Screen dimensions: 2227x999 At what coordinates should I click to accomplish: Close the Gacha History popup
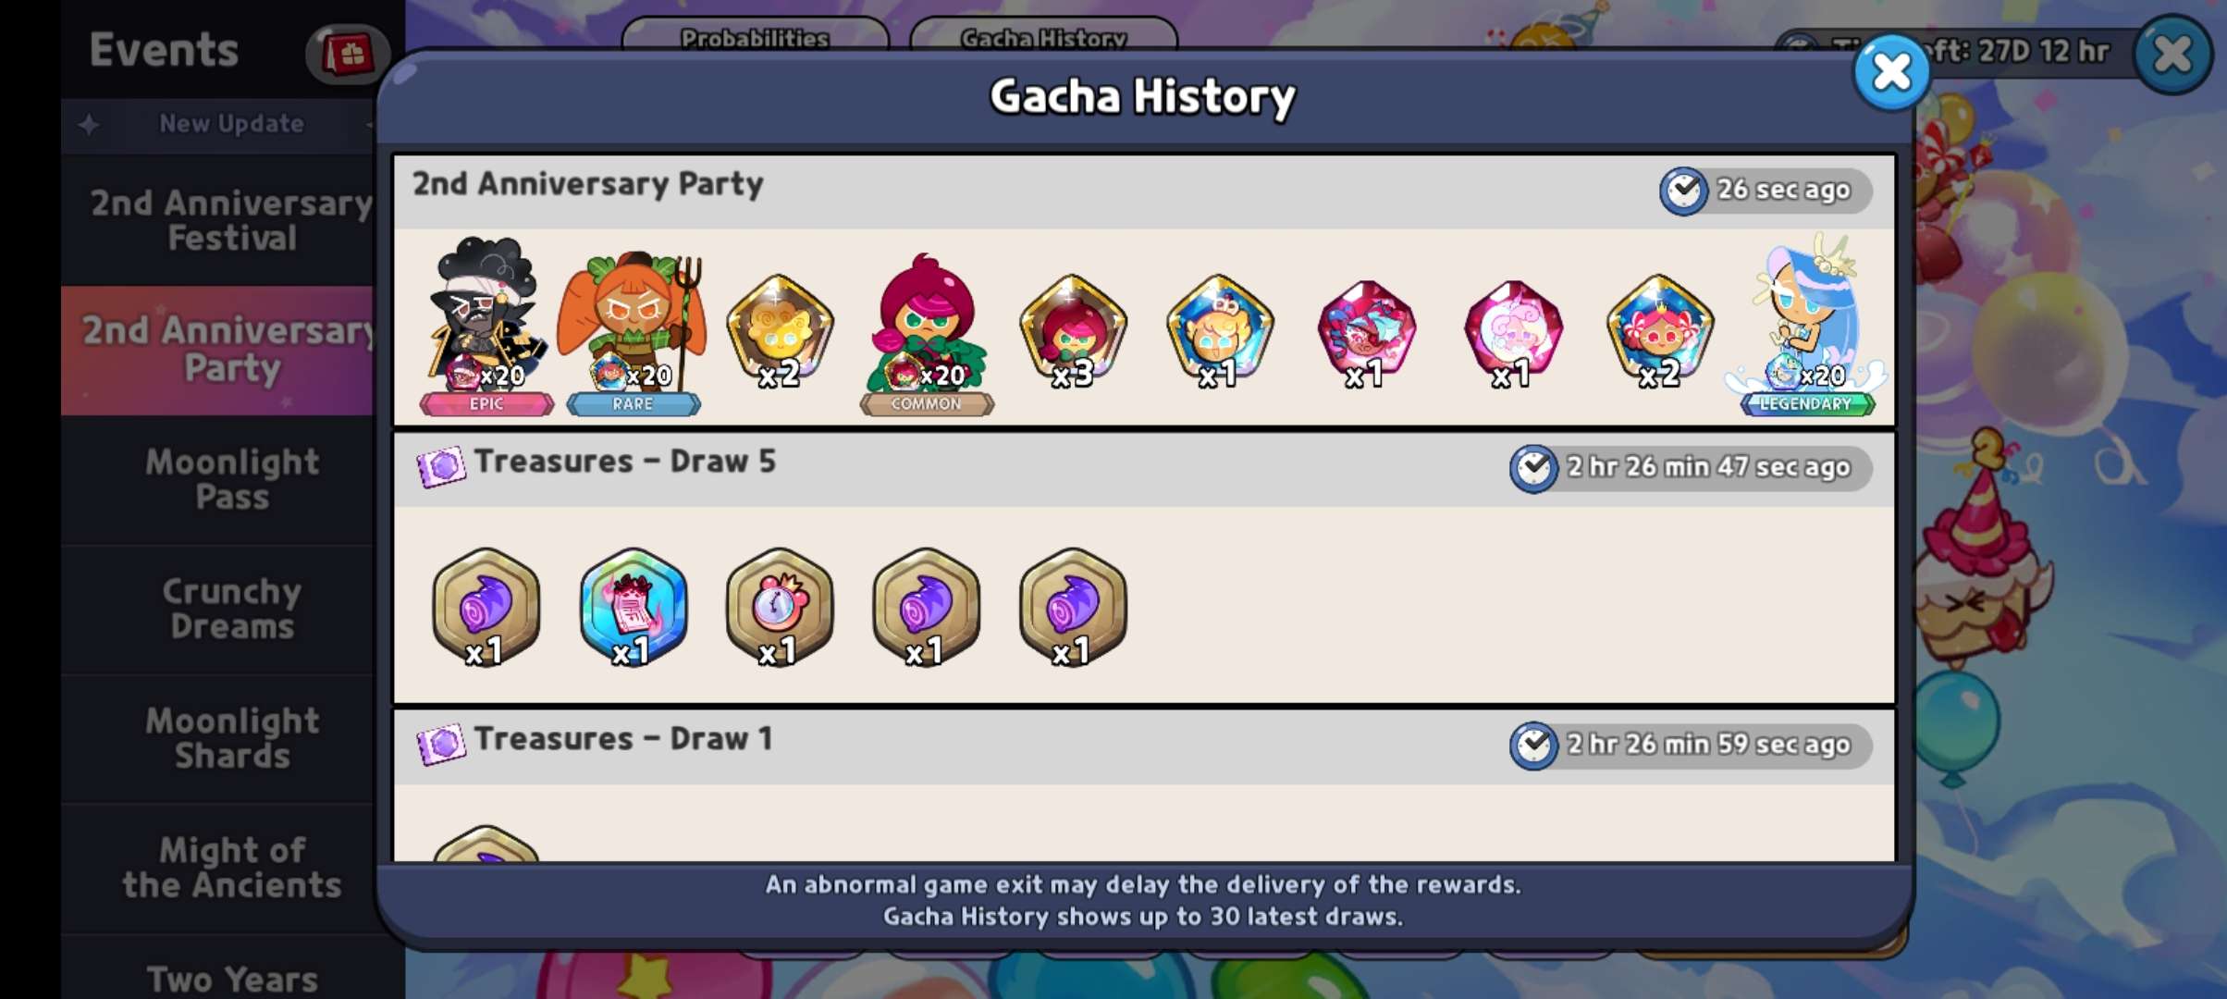pos(1891,72)
